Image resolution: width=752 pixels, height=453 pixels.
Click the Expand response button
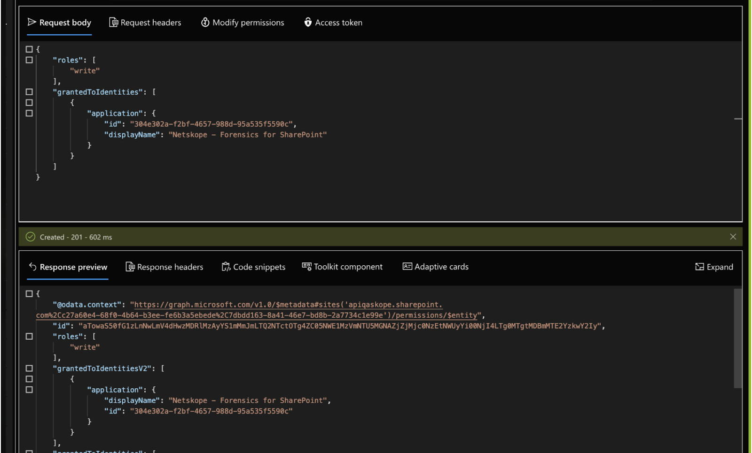tap(714, 267)
